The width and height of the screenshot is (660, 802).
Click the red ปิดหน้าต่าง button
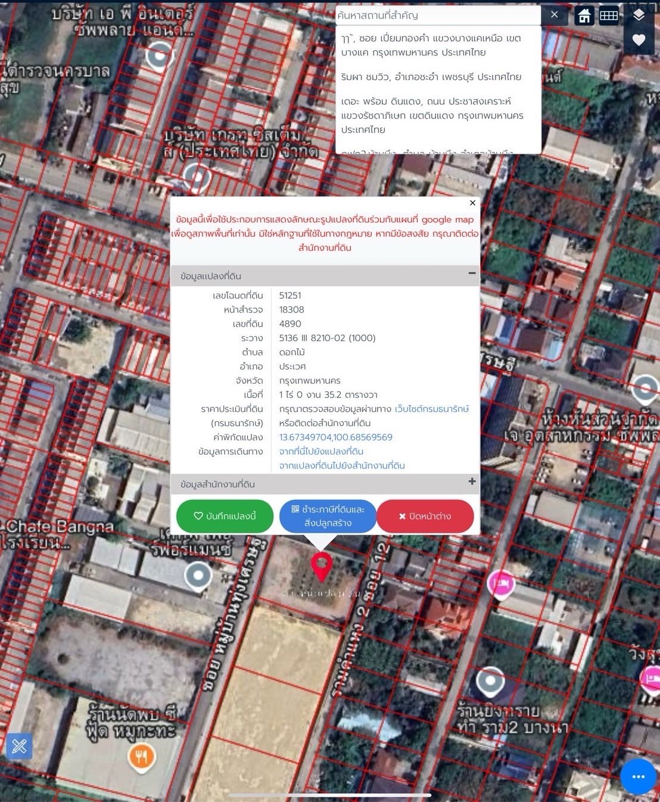coord(425,516)
